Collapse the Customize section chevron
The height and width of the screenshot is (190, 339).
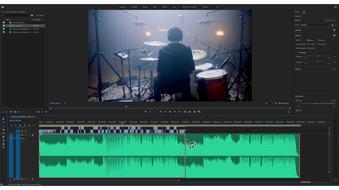(x=297, y=52)
